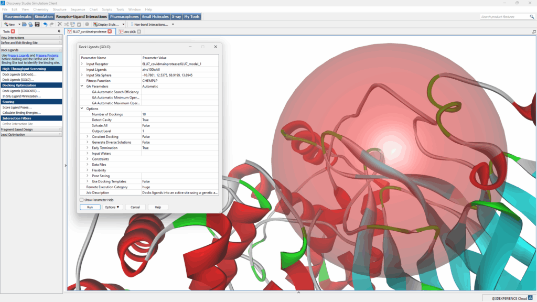
Task: Open the Options dropdown button in dialog
Action: pos(112,207)
